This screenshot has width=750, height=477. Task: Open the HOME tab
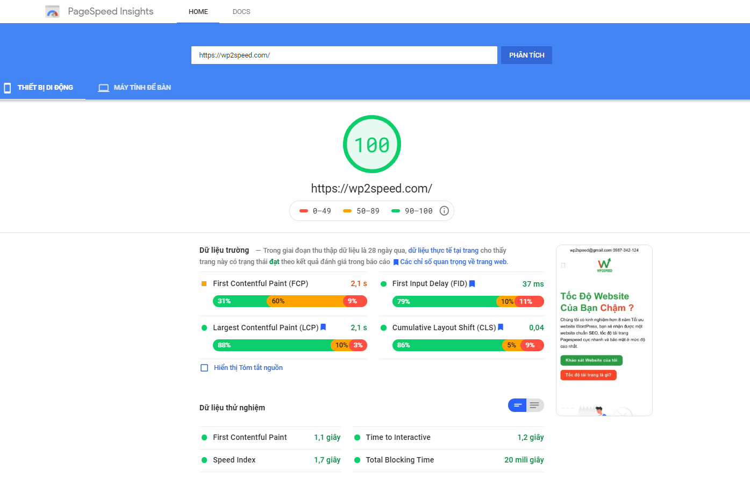(198, 11)
